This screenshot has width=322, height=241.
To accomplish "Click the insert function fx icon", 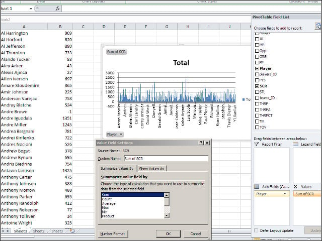I will [x=57, y=9].
